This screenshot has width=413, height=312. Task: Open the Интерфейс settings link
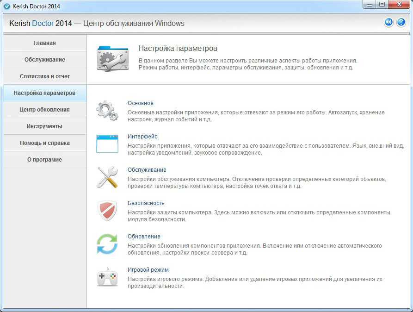[142, 137]
